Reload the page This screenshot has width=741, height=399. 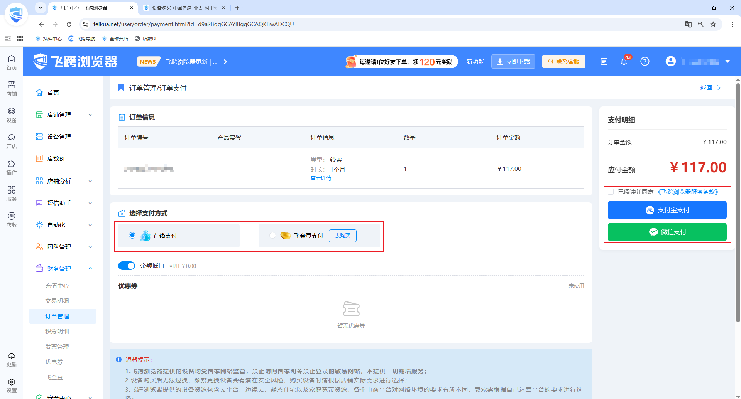[69, 24]
